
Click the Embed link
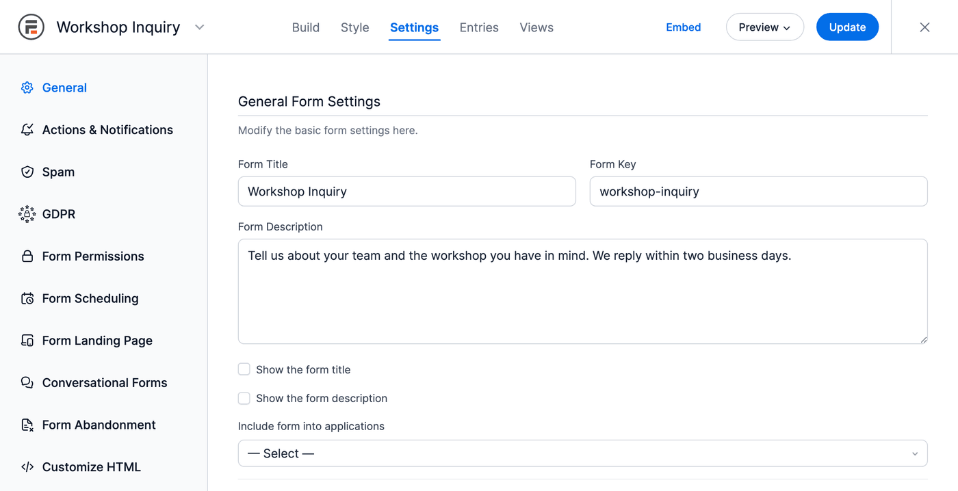coord(684,27)
